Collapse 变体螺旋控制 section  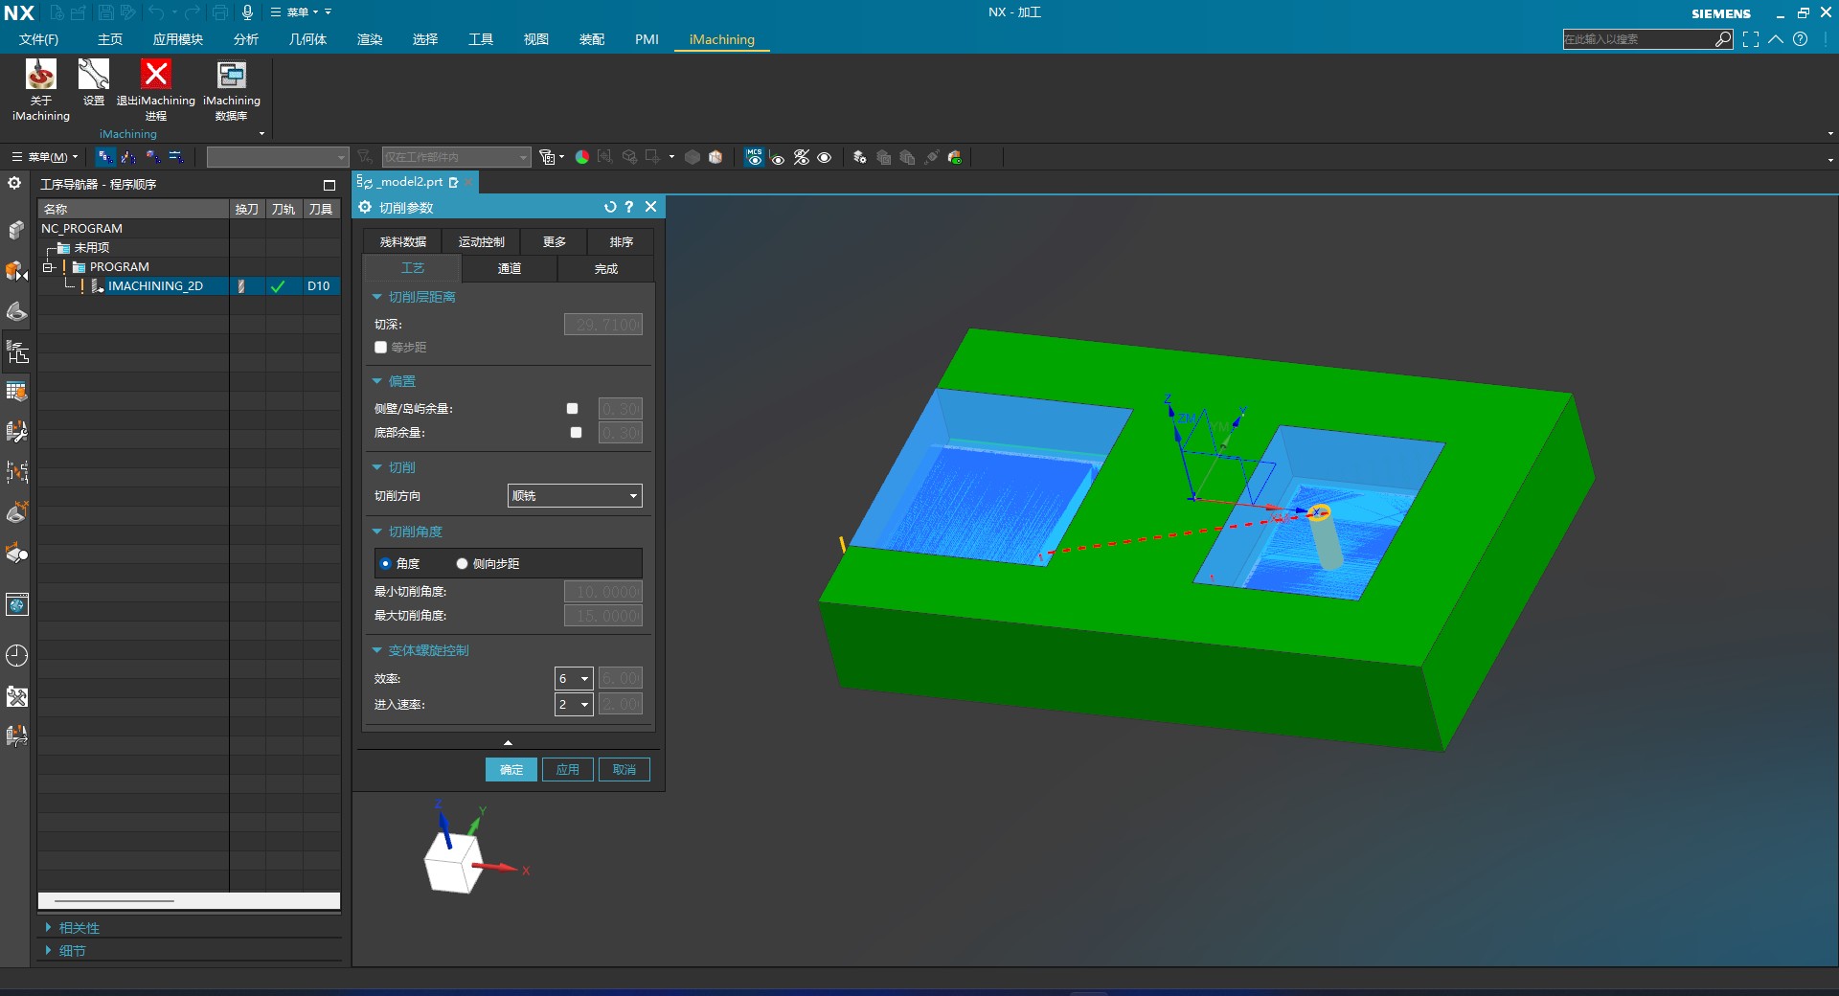pos(377,650)
